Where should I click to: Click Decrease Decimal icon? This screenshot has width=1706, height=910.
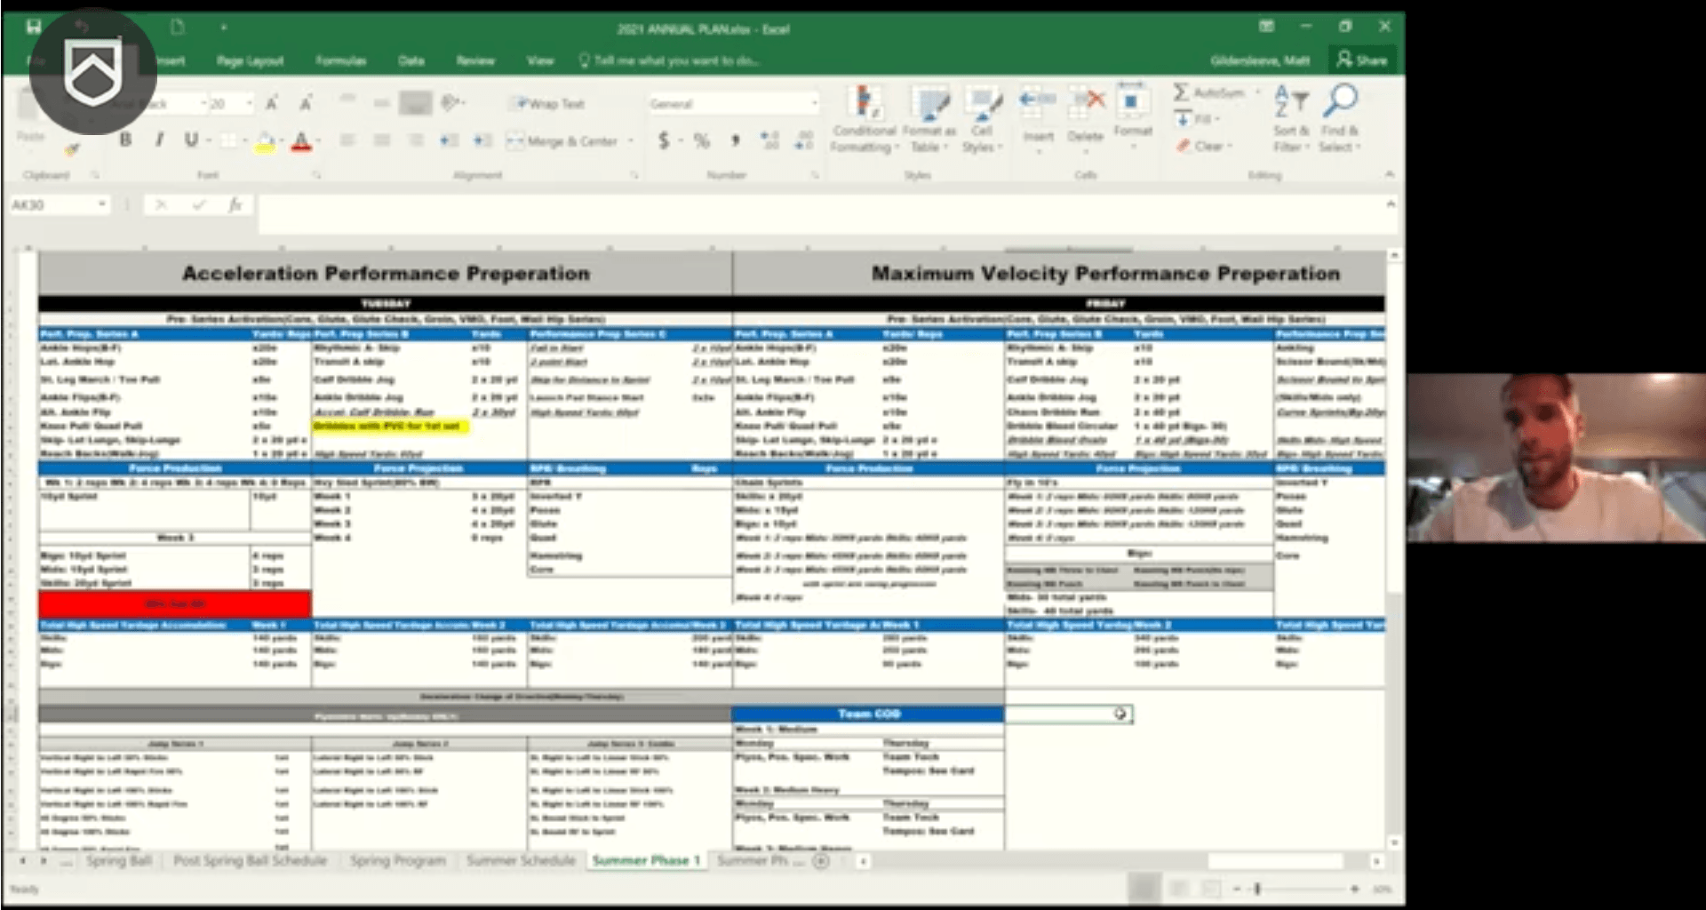803,140
